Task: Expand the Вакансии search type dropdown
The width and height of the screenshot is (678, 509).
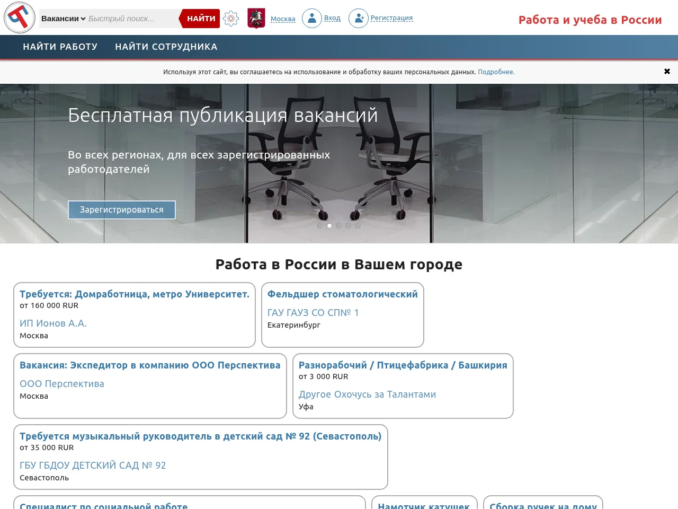Action: [63, 19]
